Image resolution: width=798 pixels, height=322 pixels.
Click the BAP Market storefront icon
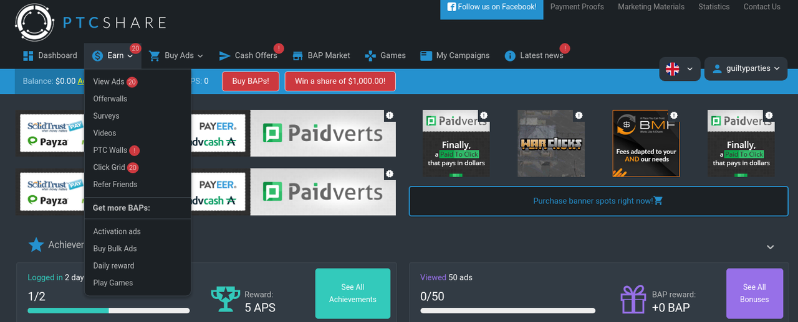point(297,55)
